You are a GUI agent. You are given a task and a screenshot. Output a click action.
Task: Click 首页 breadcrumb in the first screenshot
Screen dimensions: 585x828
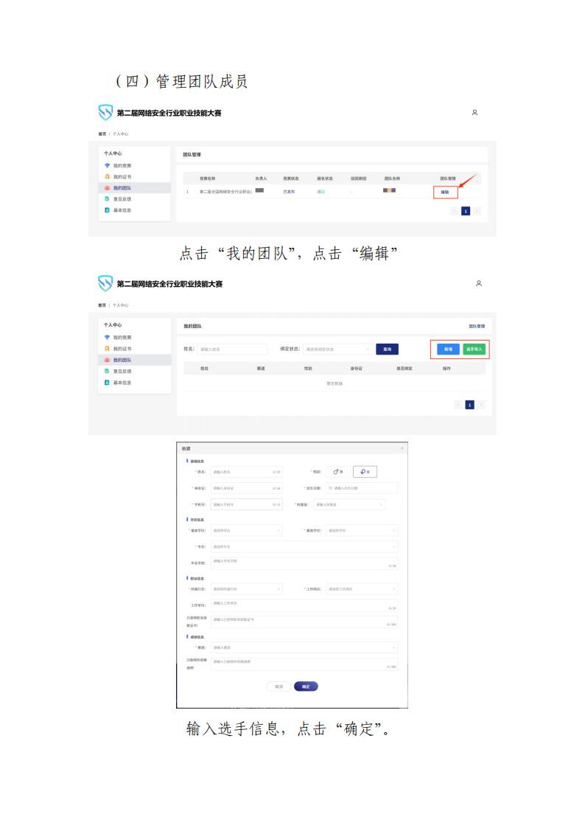click(102, 134)
